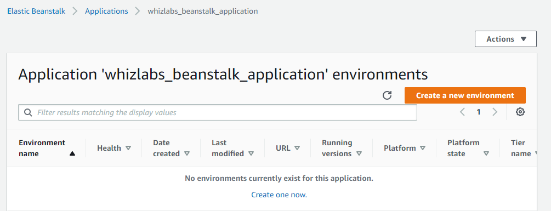Sort by Platform state arrow
The height and width of the screenshot is (211, 551).
[x=486, y=153]
